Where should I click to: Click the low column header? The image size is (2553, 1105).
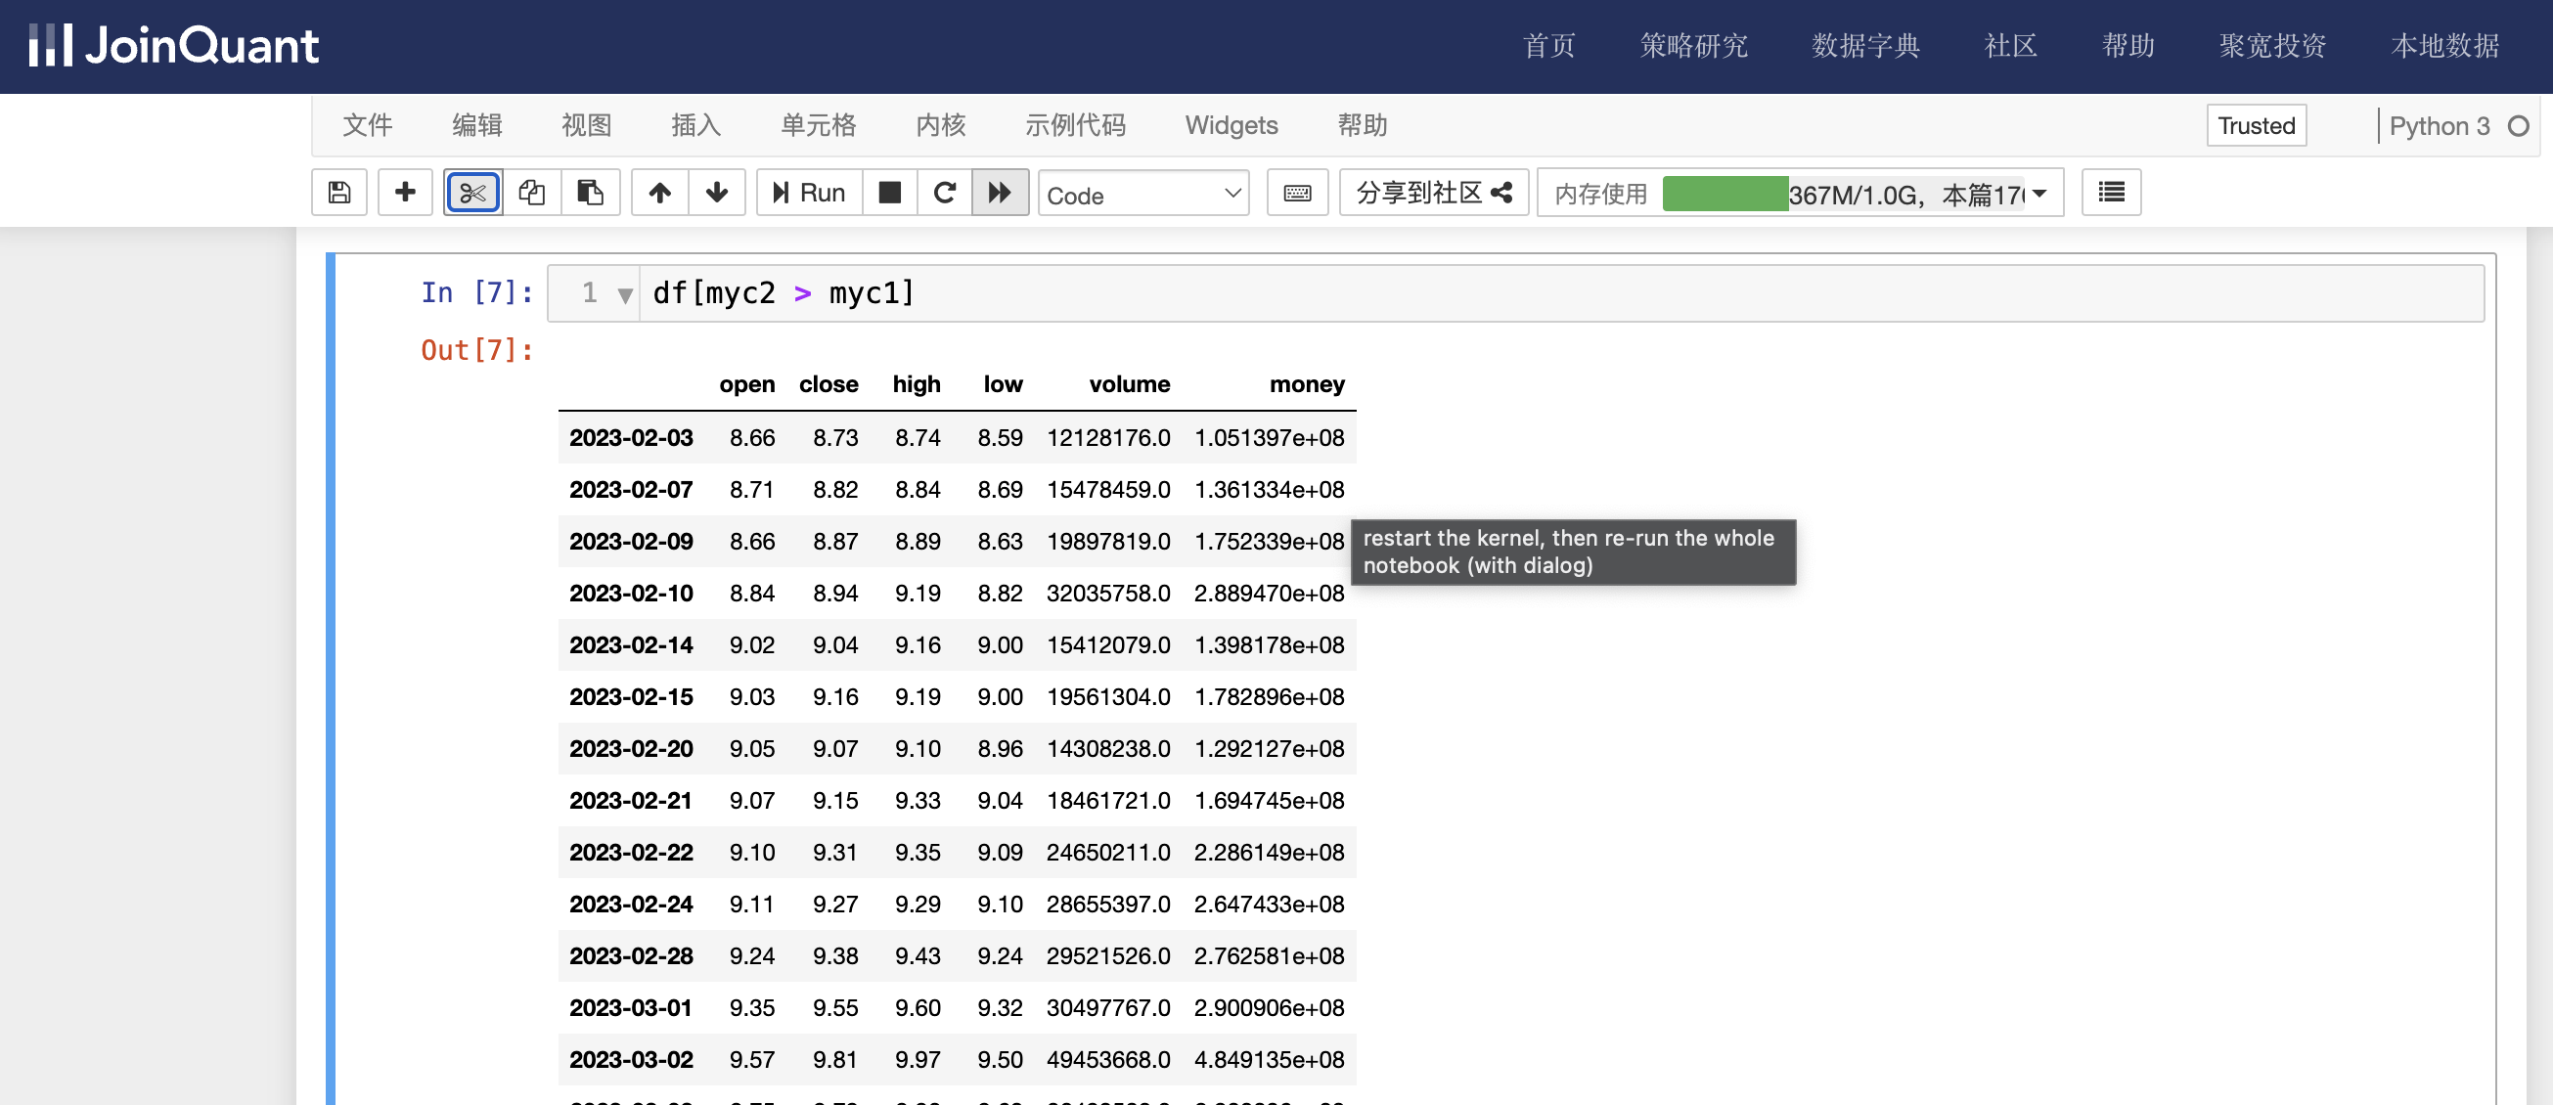(1003, 384)
